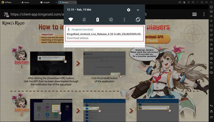Open operation recorder in sidebar
Image resolution: width=214 pixels, height=122 pixels.
click(211, 30)
